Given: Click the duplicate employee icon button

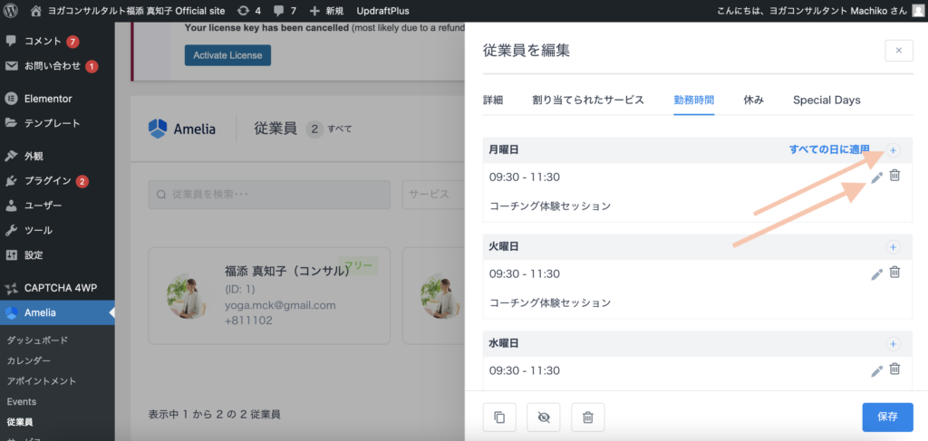Looking at the screenshot, I should click(500, 417).
